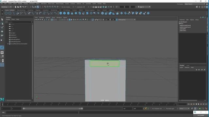This screenshot has width=209, height=117.
Task: Go to end of playback range
Action: point(206,104)
